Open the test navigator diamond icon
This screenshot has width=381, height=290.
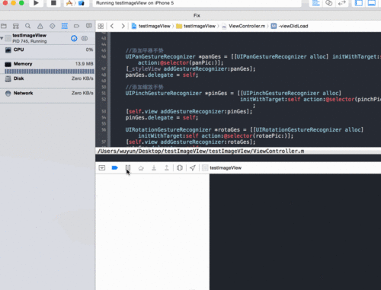tap(53, 26)
